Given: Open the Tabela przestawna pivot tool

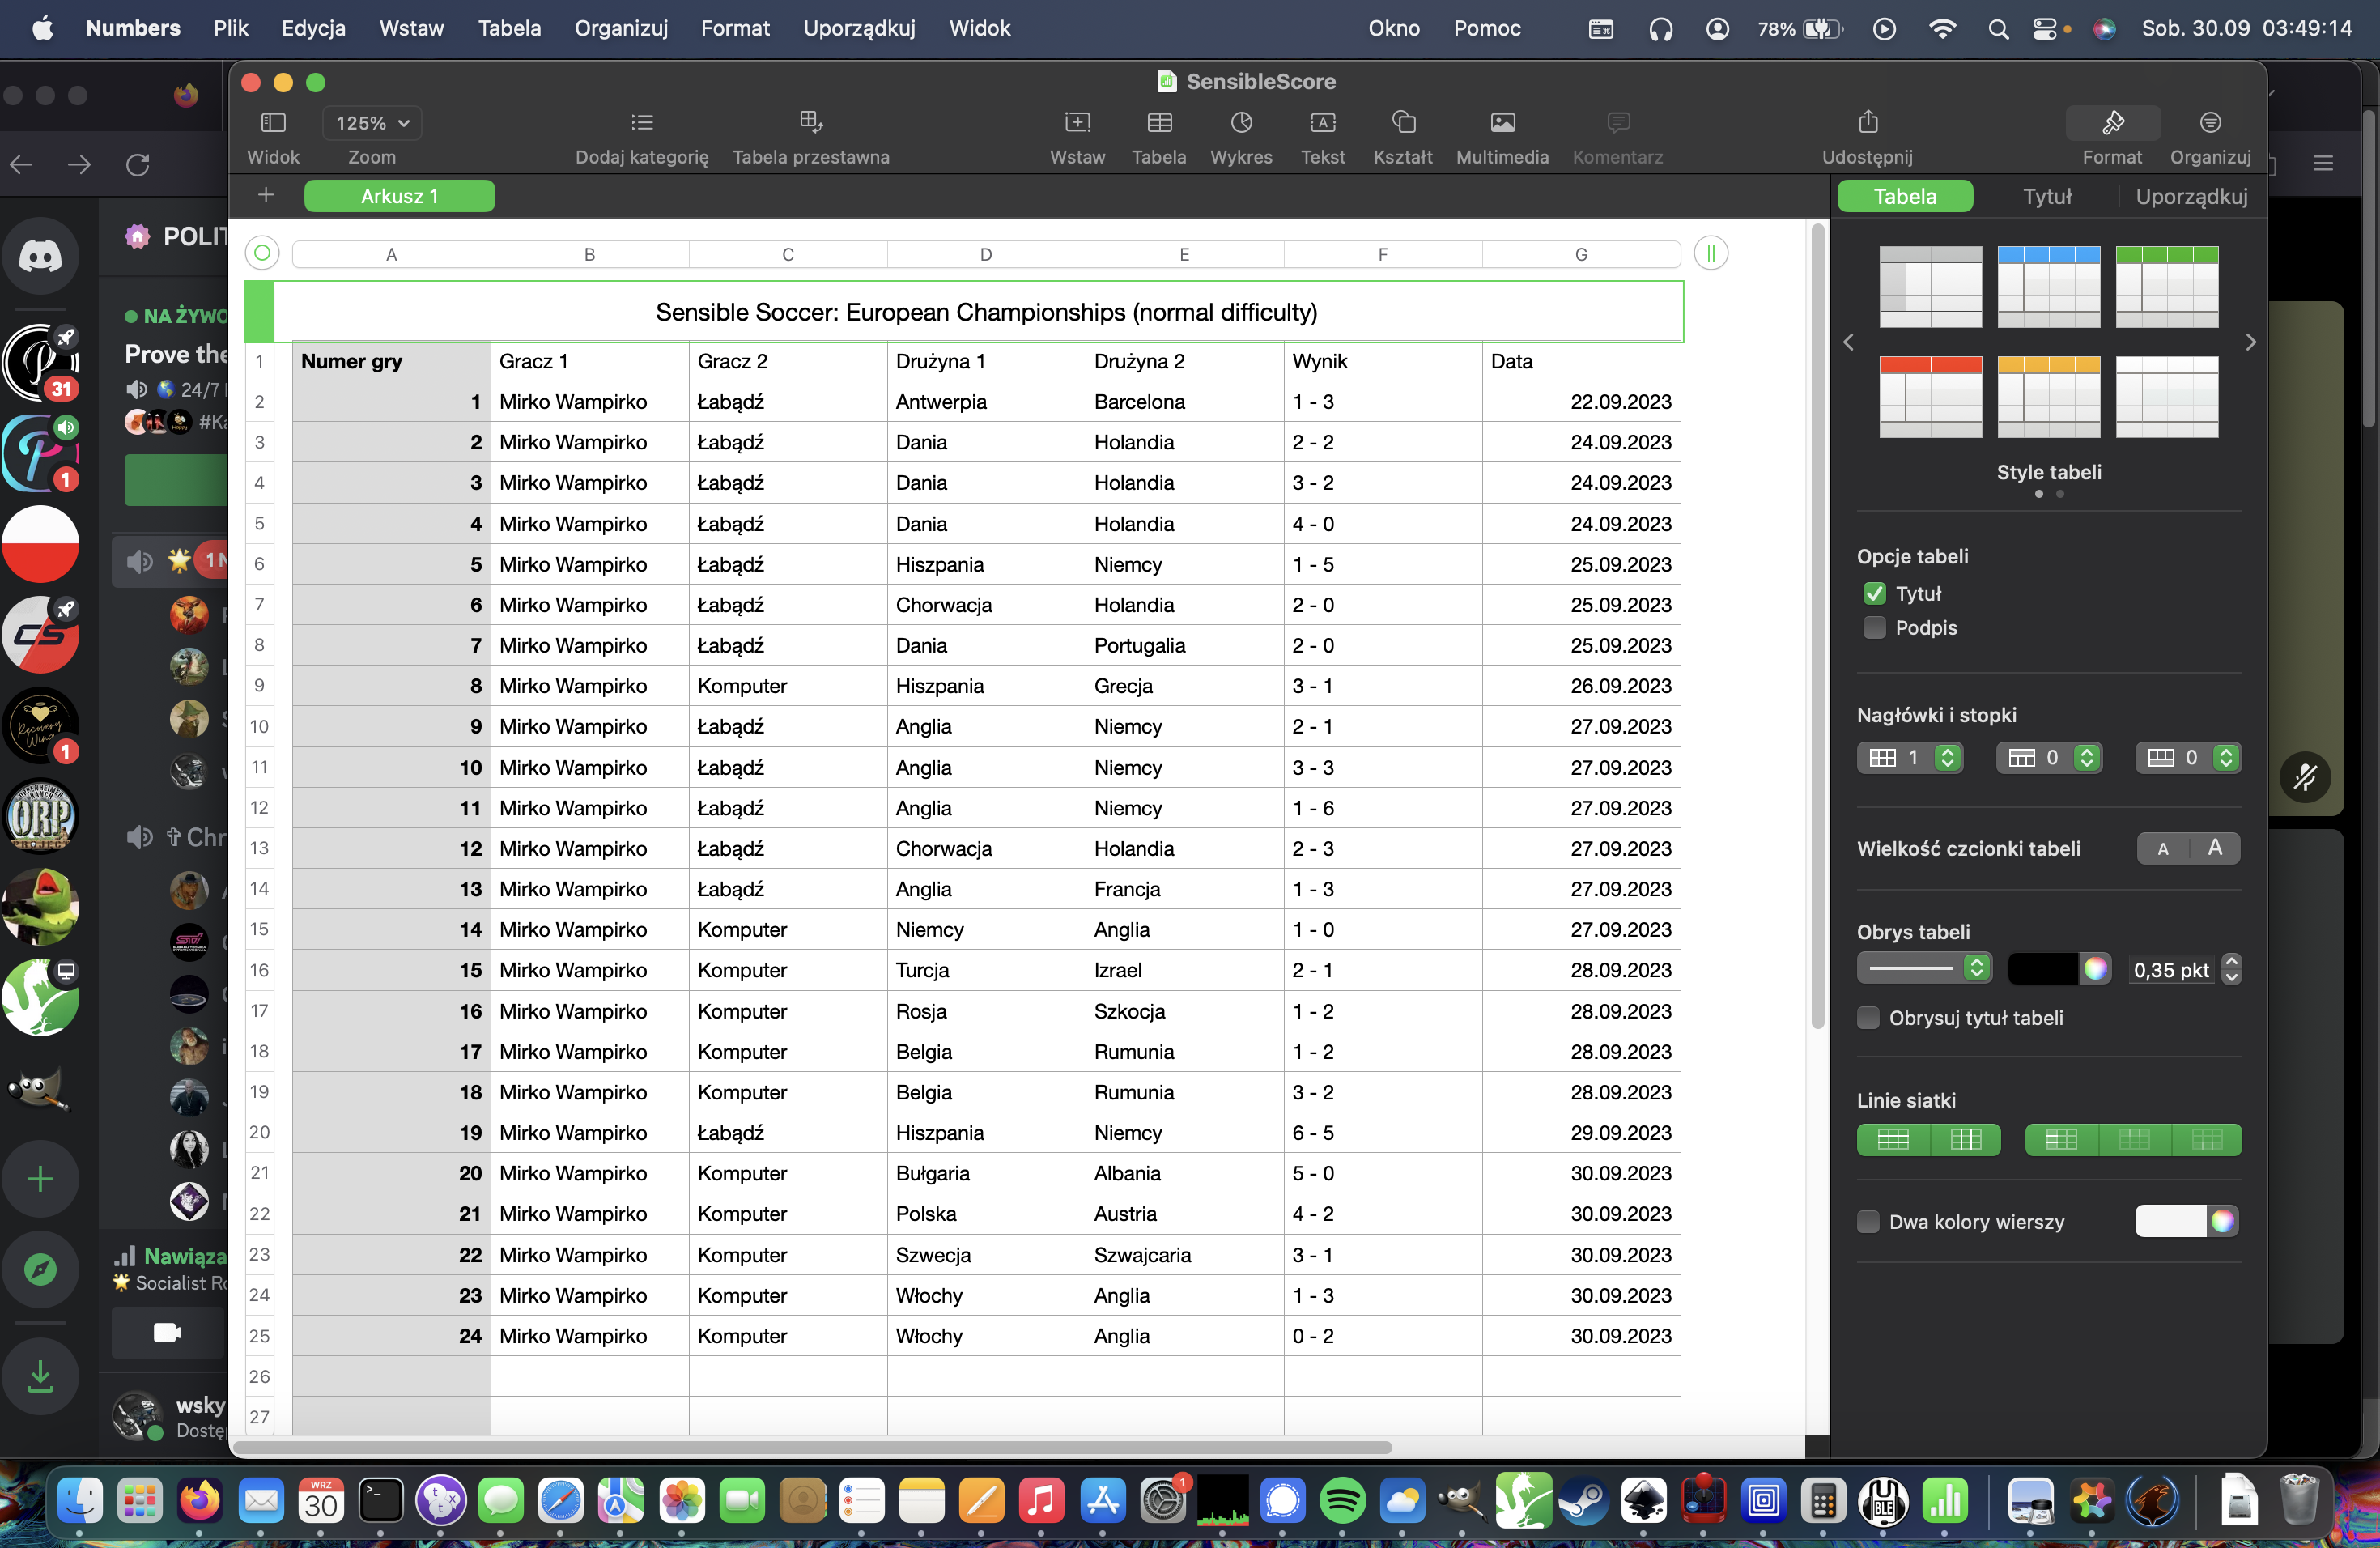Looking at the screenshot, I should (810, 123).
